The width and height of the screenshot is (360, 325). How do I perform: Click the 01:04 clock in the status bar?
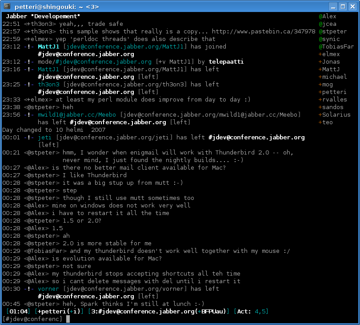(x=19, y=311)
